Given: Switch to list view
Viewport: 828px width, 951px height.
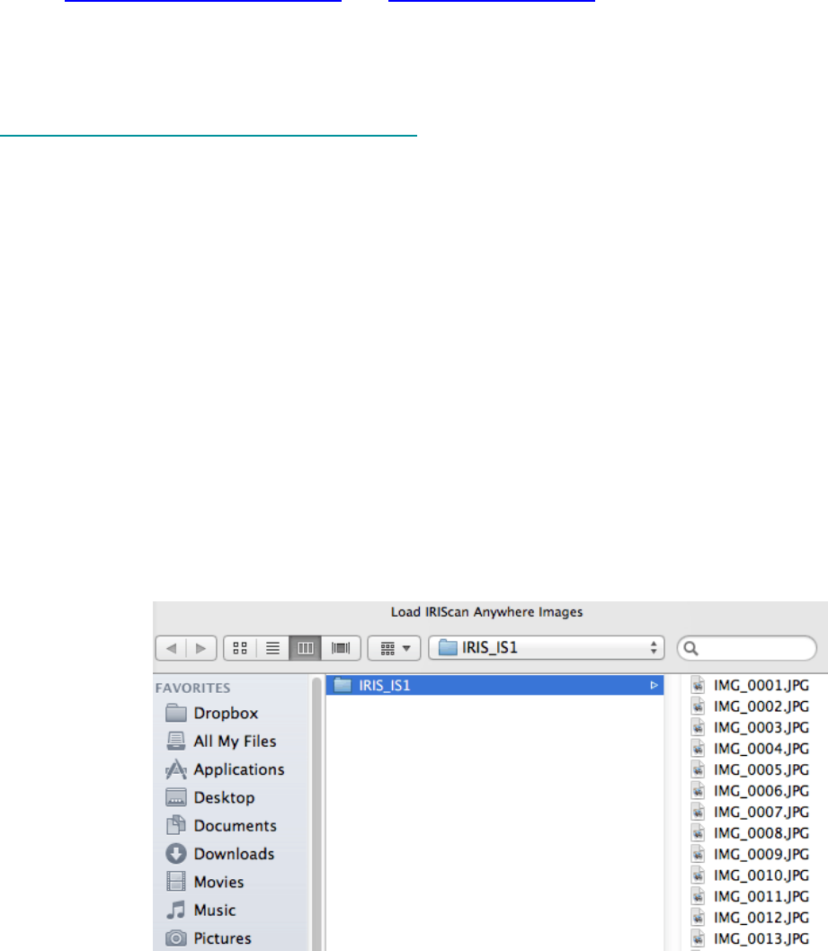Looking at the screenshot, I should [273, 648].
